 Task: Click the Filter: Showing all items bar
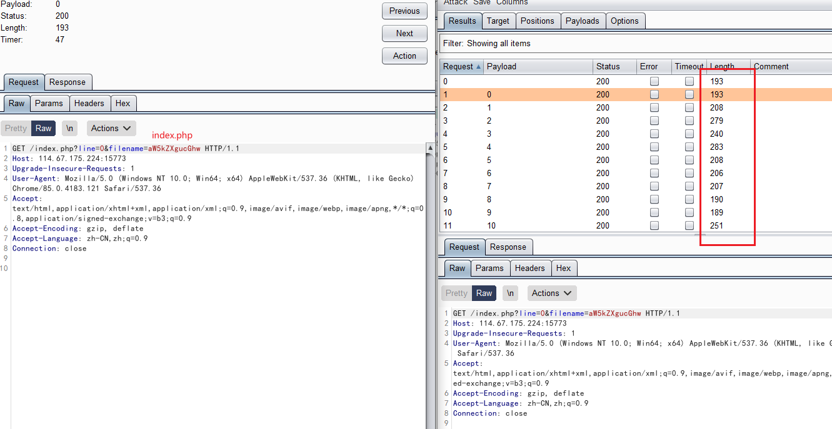pyautogui.click(x=636, y=43)
